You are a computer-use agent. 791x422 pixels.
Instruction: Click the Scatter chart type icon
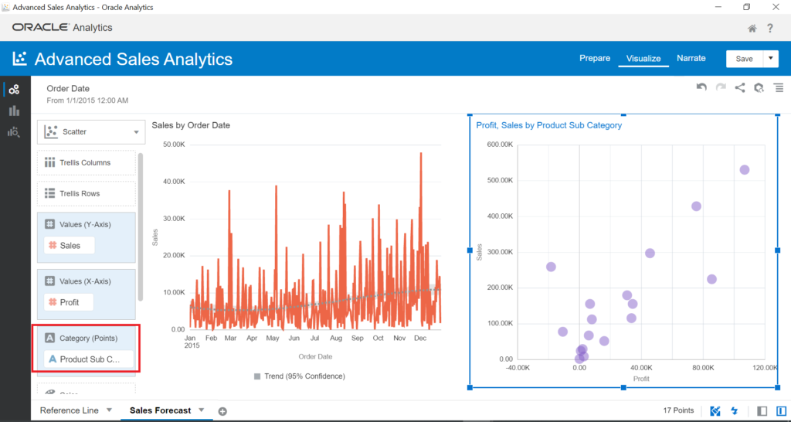(x=52, y=131)
